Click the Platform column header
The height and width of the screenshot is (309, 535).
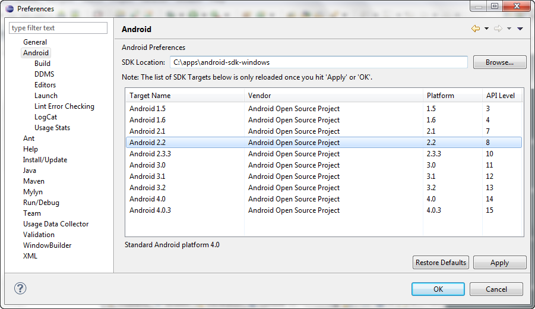tap(452, 96)
